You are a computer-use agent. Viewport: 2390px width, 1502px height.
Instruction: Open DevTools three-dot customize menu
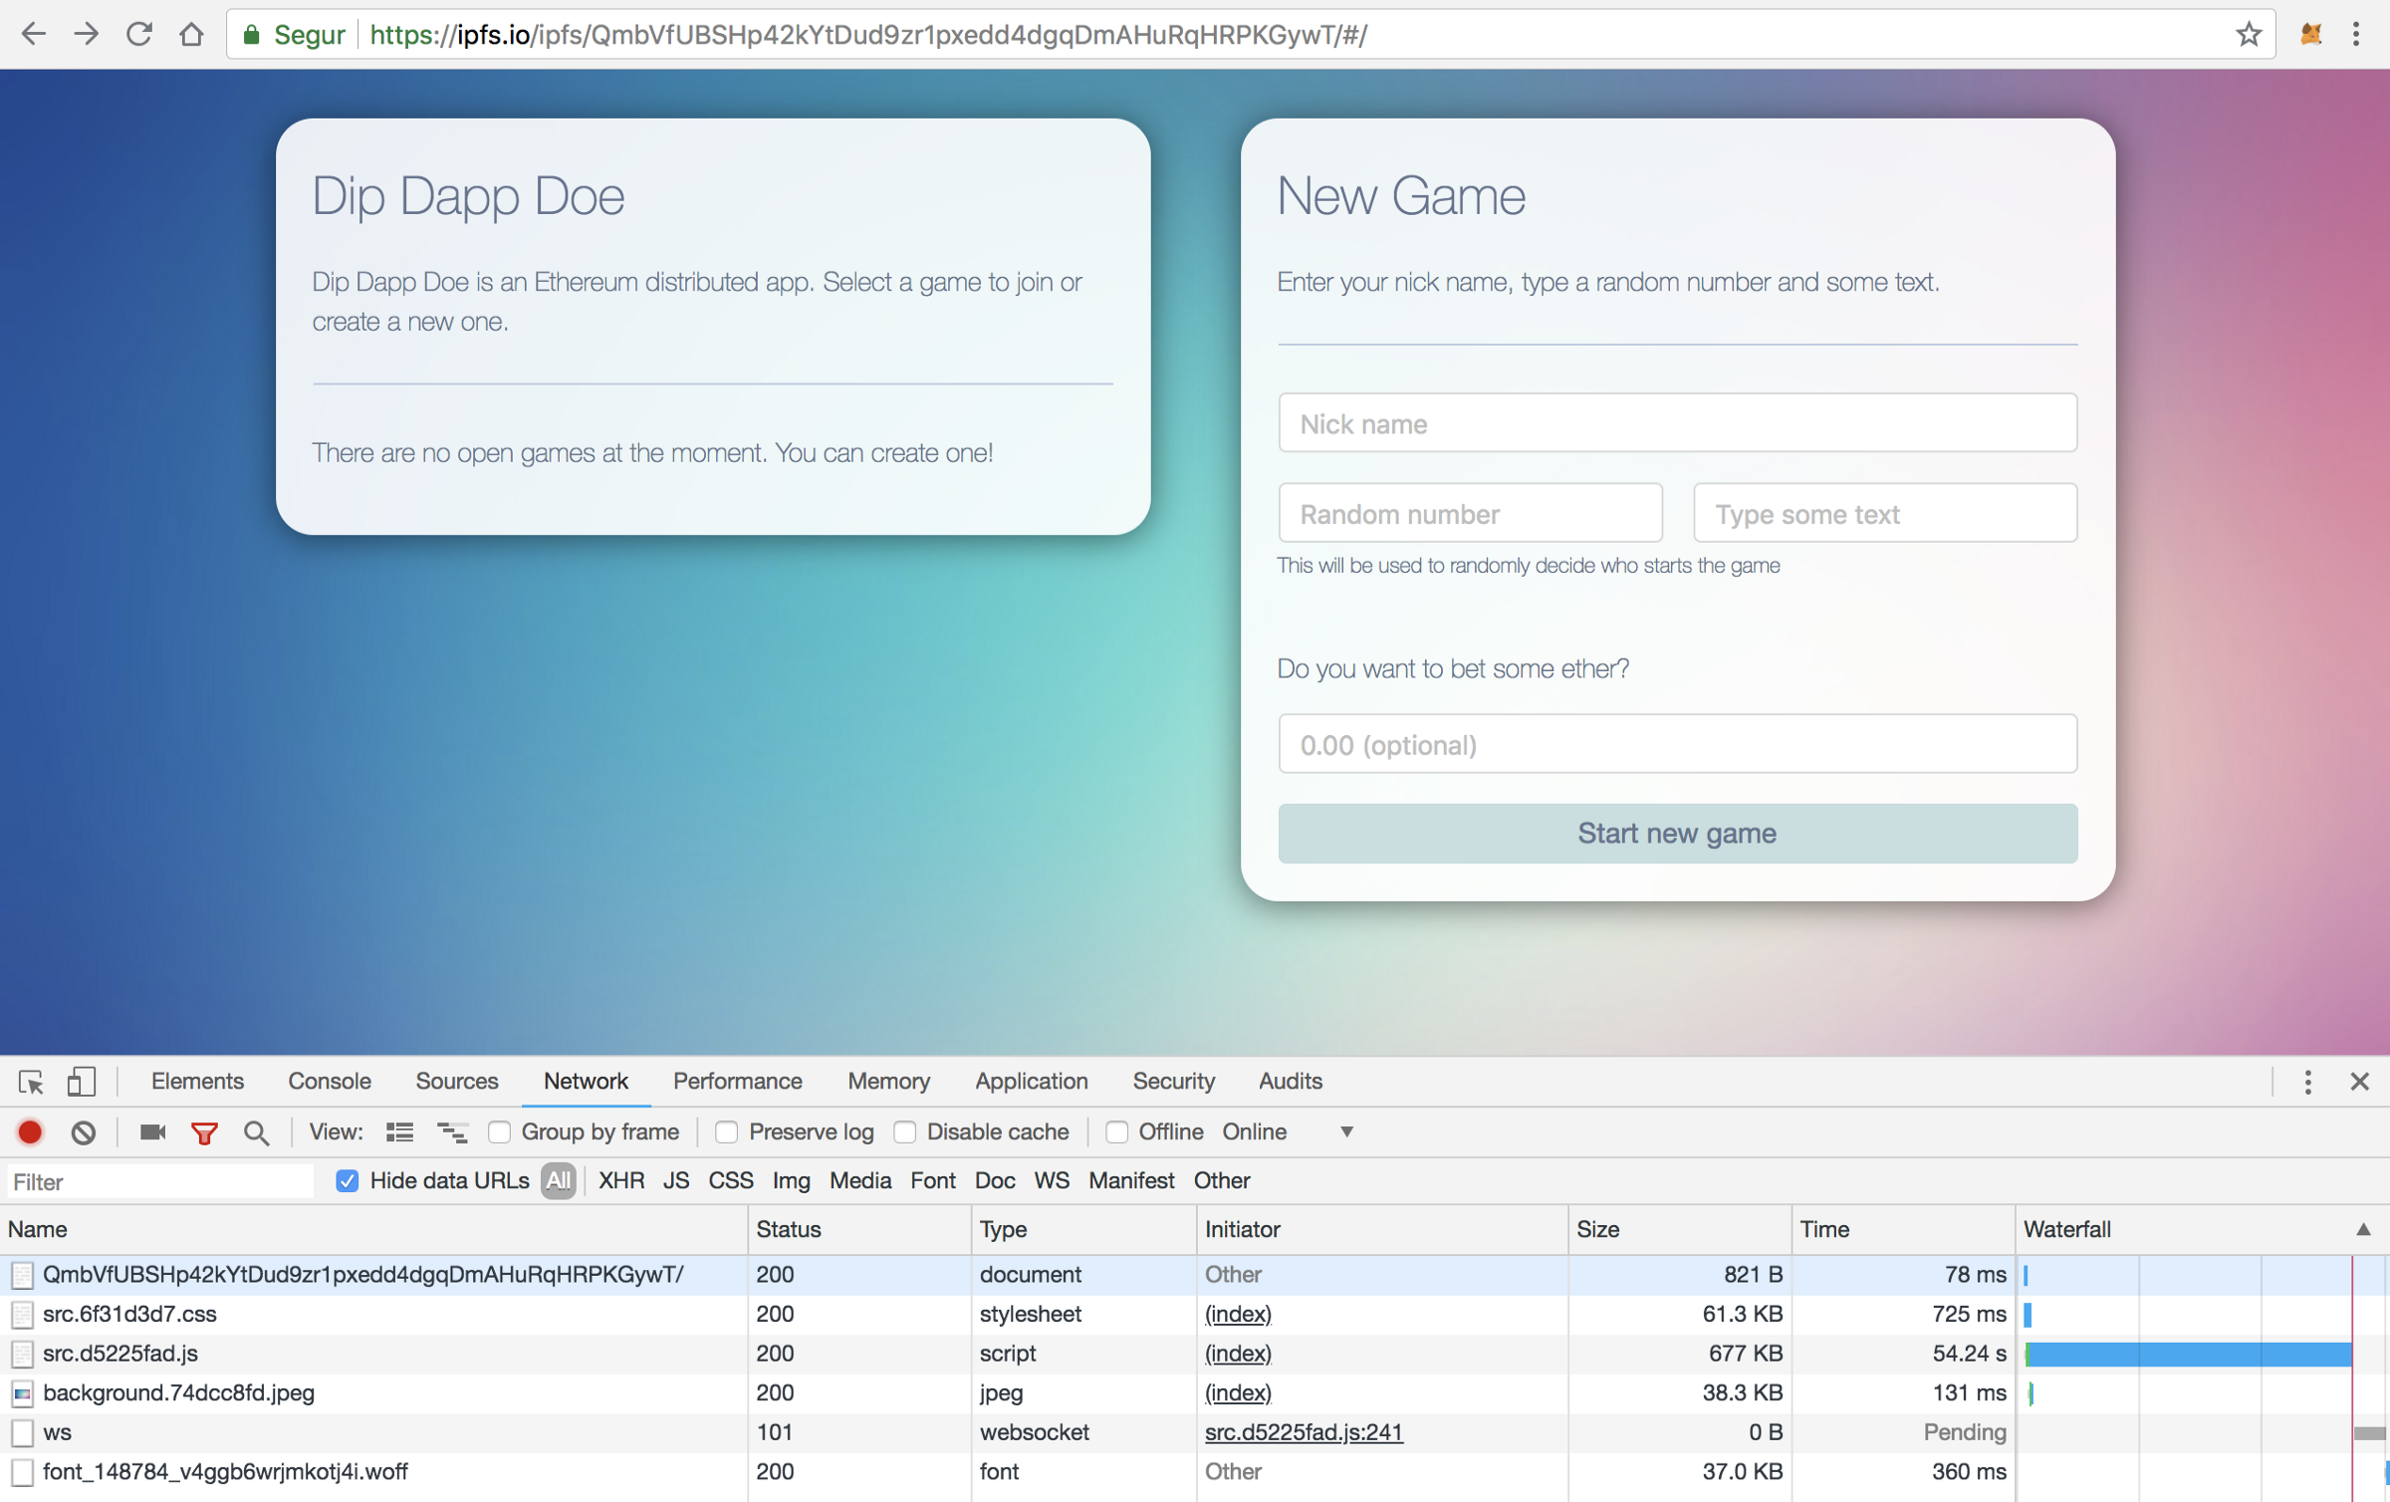(x=2307, y=1082)
